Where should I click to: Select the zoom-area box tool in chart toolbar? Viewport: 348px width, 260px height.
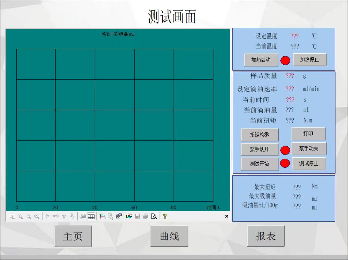[12, 216]
